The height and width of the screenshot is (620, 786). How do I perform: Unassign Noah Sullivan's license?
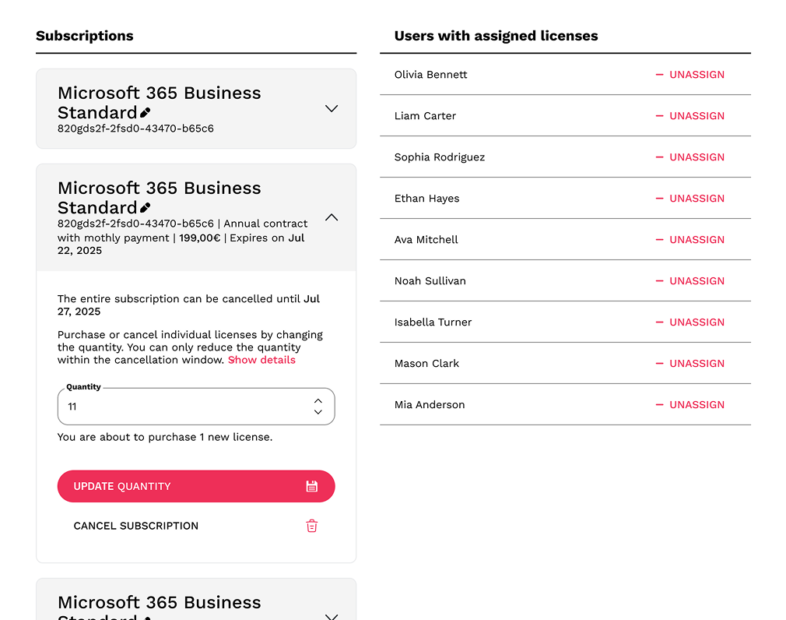690,281
